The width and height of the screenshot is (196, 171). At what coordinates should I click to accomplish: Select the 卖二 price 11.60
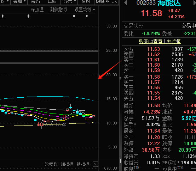[x=154, y=65]
